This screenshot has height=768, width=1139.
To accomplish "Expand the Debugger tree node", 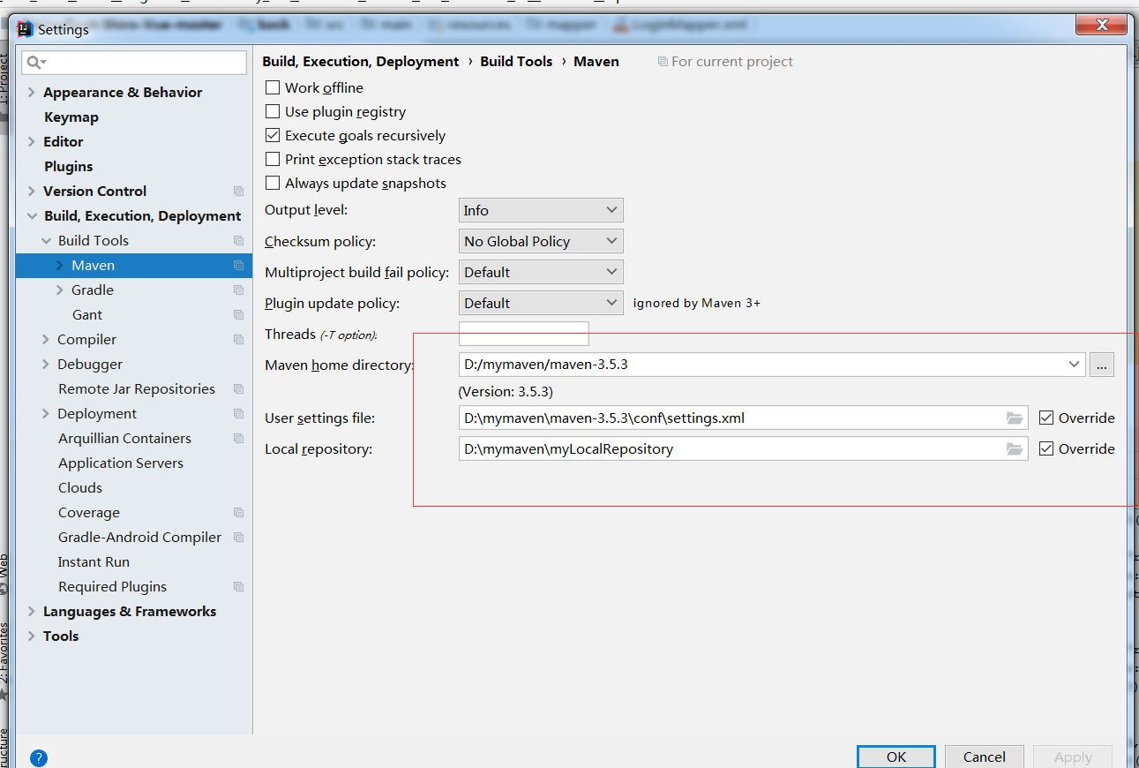I will pos(46,364).
